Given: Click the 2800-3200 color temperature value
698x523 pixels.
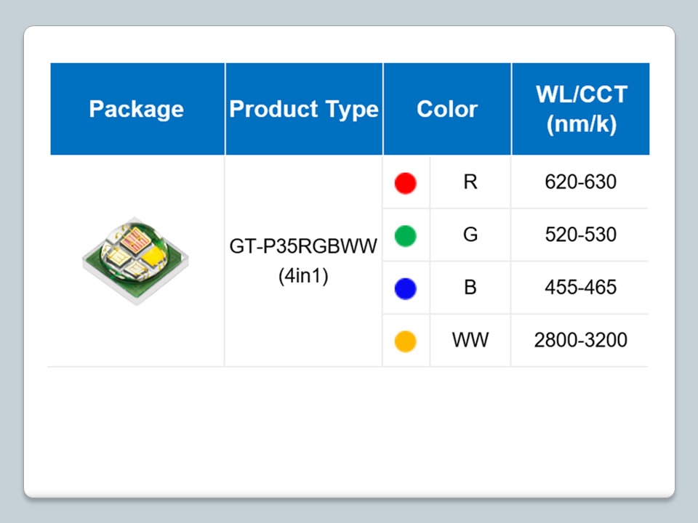Looking at the screenshot, I should (580, 340).
